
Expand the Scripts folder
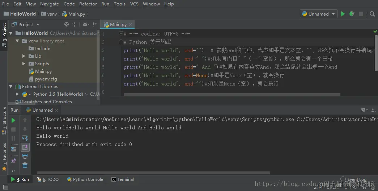click(x=24, y=64)
